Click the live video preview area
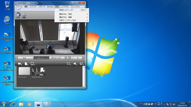This screenshot has height=107, width=191. coord(50,37)
